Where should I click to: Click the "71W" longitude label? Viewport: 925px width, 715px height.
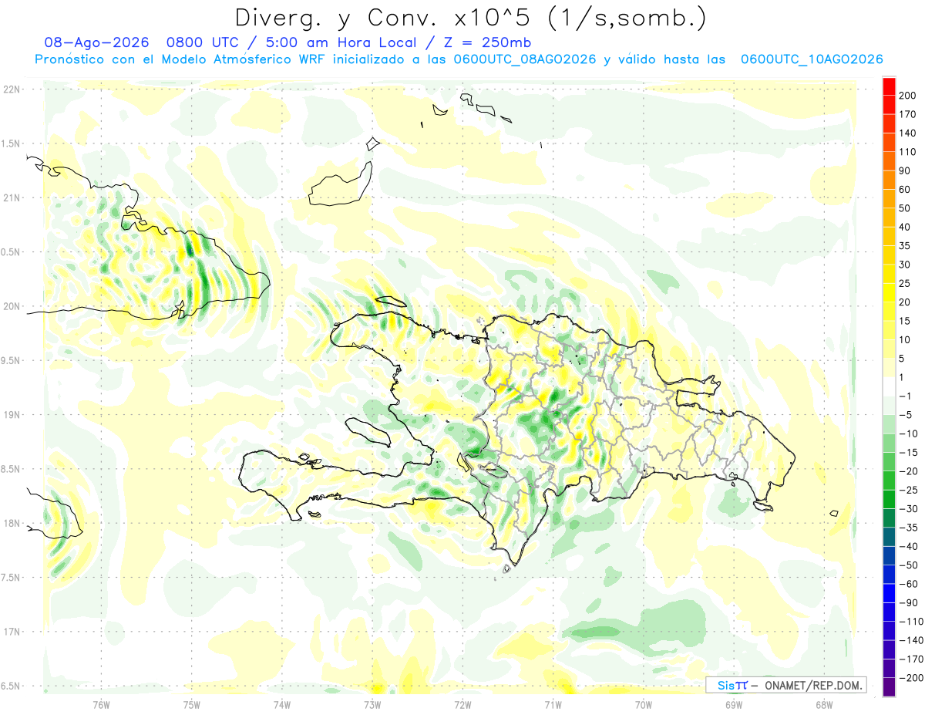click(553, 704)
